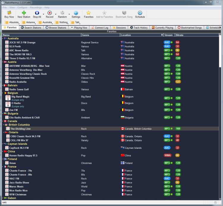The height and width of the screenshot is (206, 223).
Task: Open the Australia favorites folder
Action: coord(45,22)
